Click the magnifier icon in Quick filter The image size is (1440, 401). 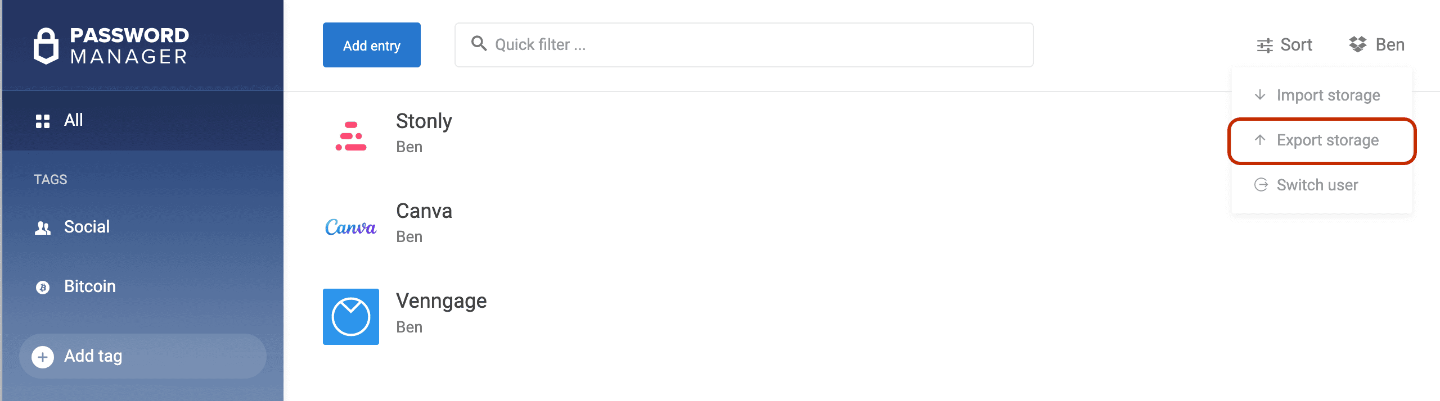(479, 43)
